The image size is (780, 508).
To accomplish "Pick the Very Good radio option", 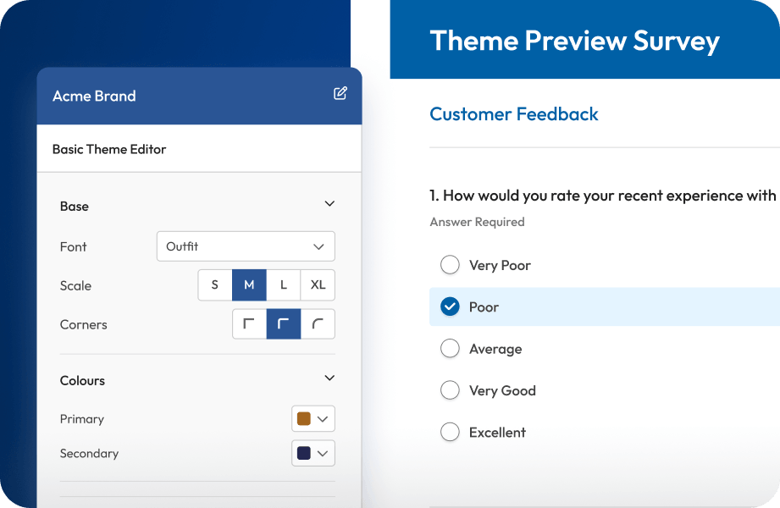I will click(x=450, y=390).
